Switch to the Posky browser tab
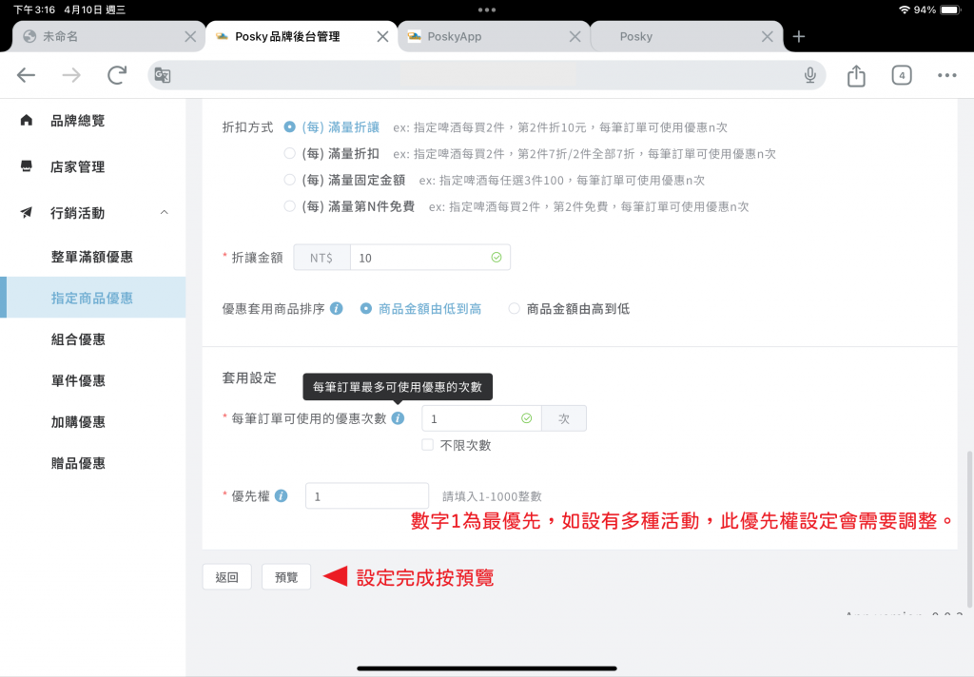Image resolution: width=974 pixels, height=677 pixels. pos(686,37)
